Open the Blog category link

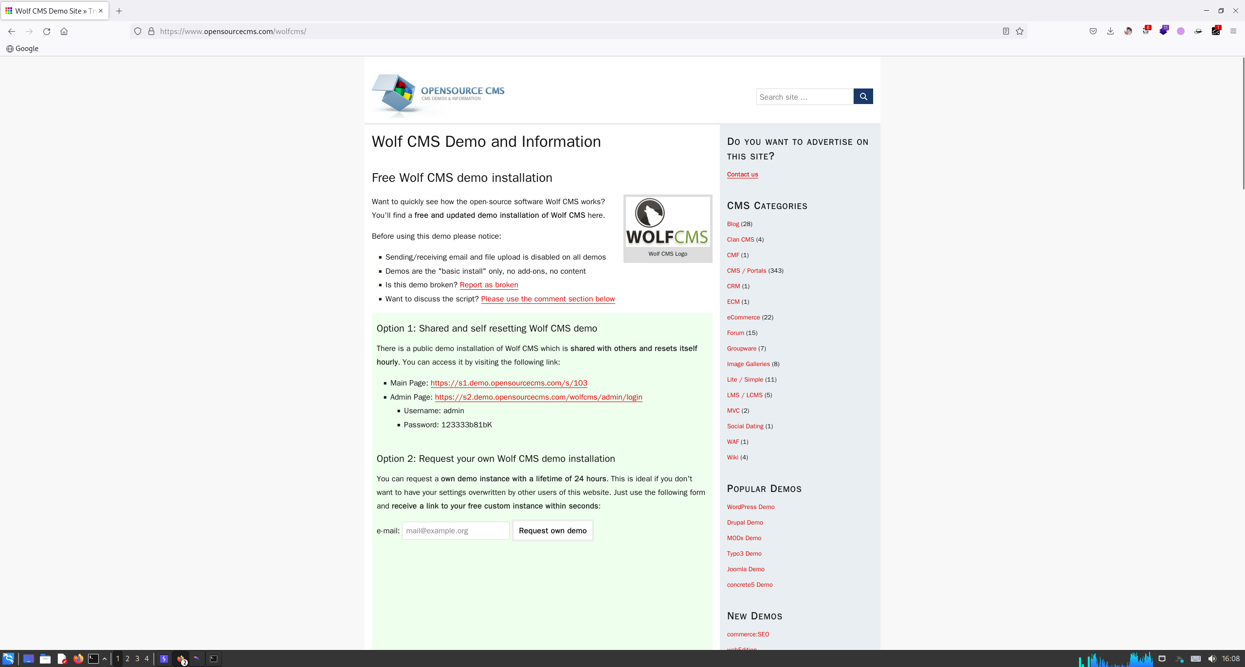click(x=732, y=224)
